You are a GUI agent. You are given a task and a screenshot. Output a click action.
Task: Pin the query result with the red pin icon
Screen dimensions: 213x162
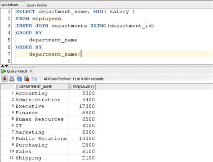click(x=4, y=79)
